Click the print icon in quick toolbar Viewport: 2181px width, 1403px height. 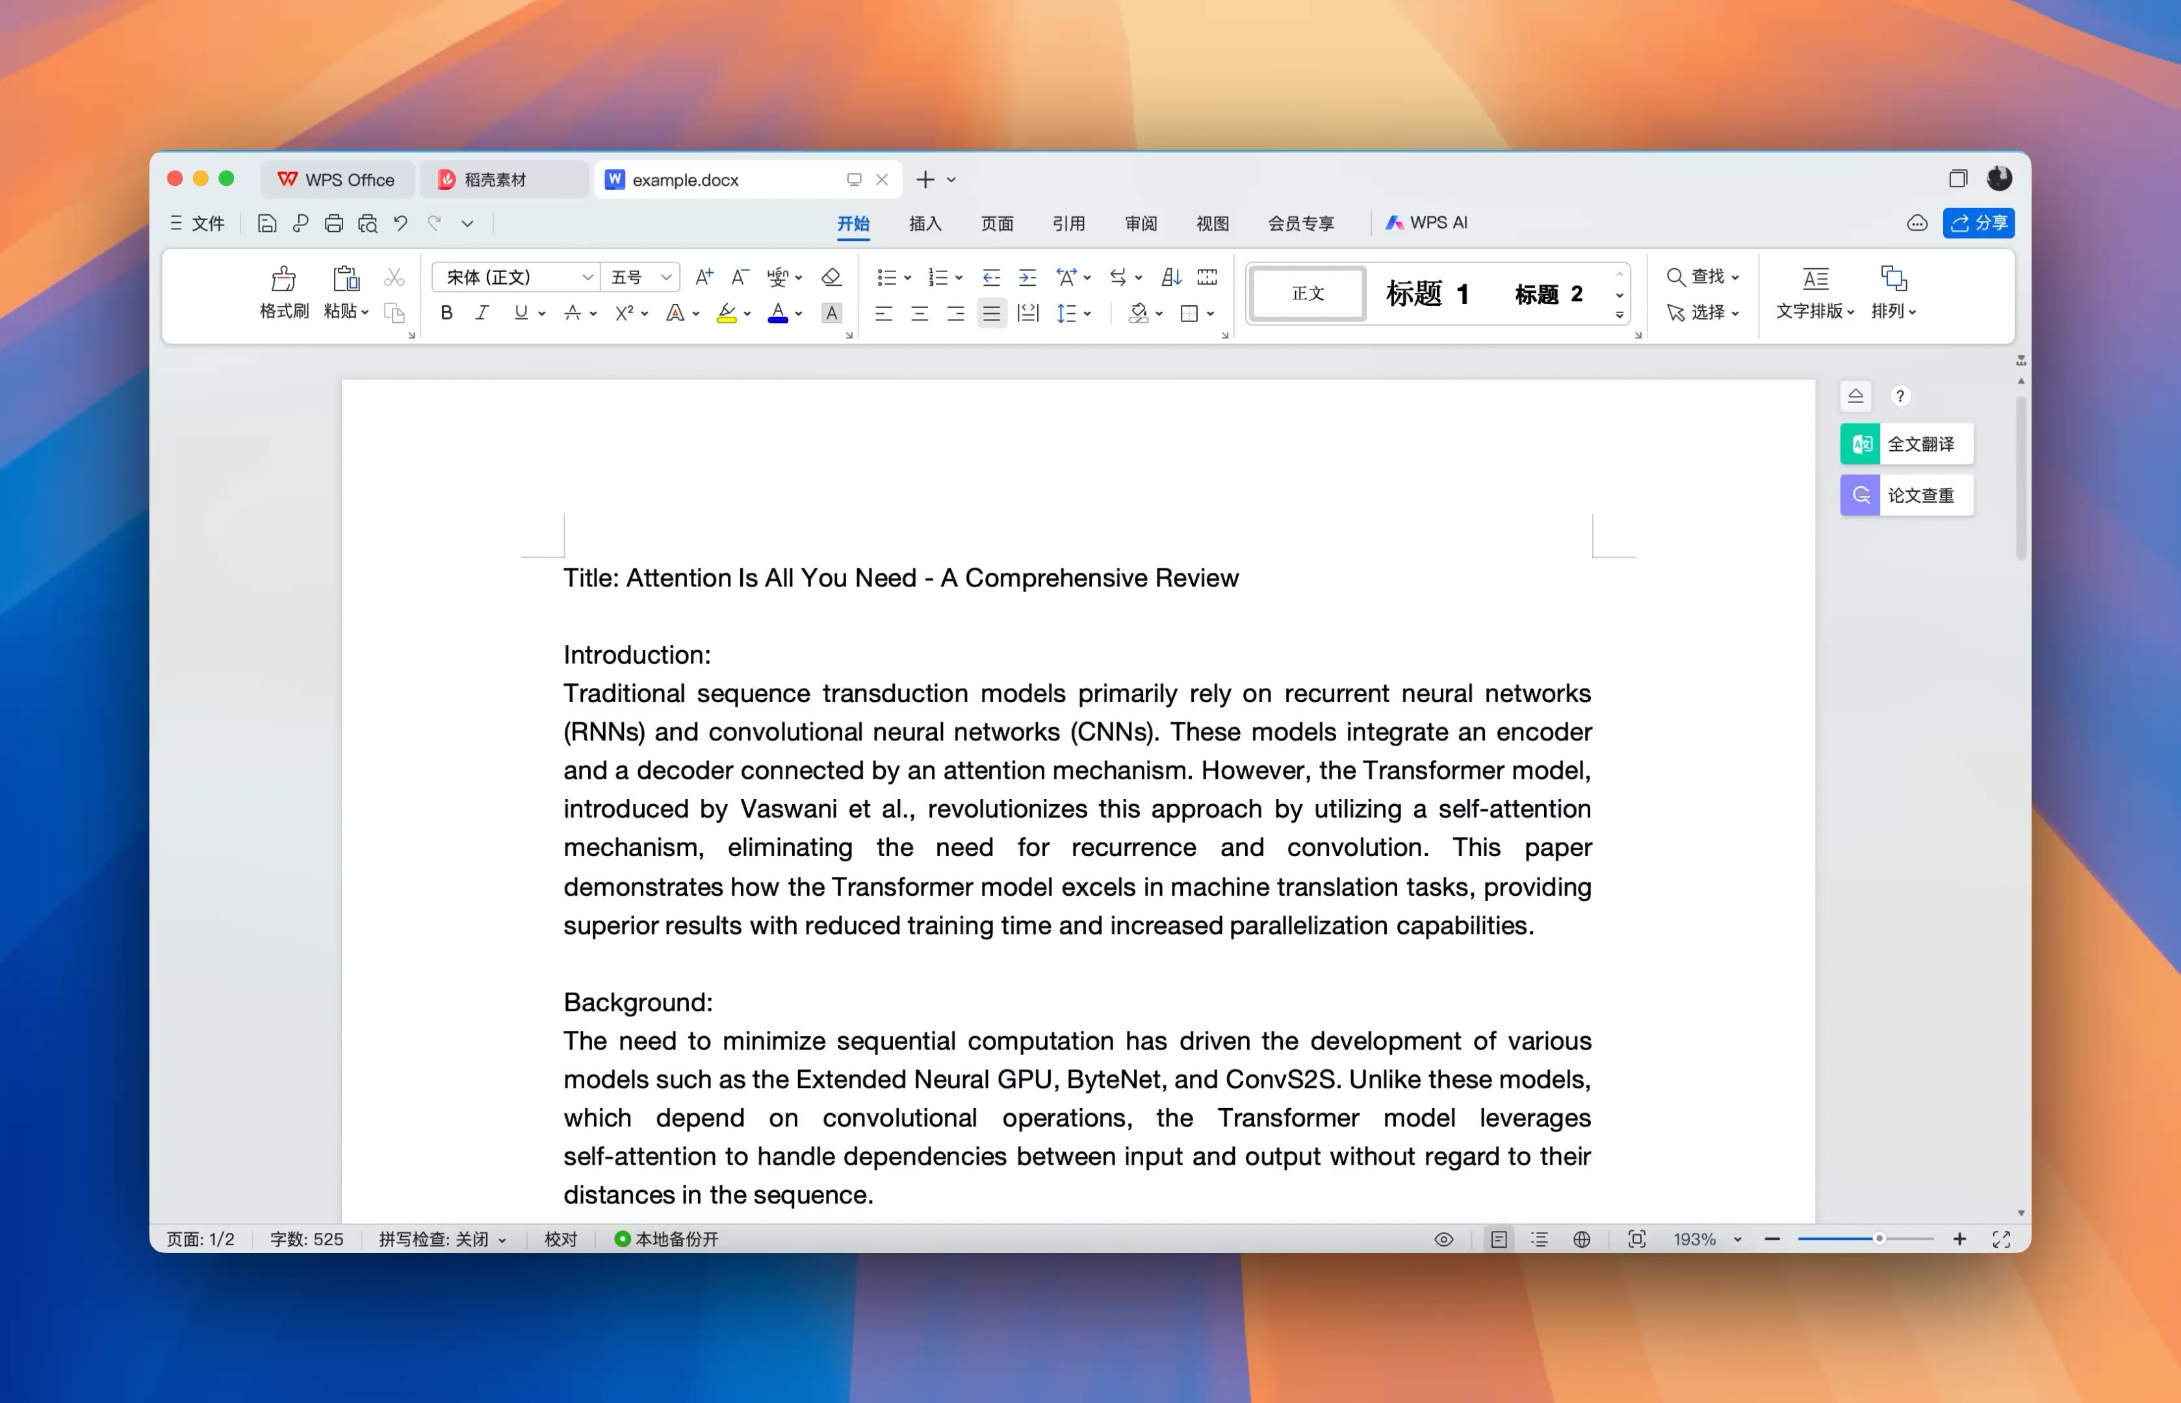[x=333, y=223]
